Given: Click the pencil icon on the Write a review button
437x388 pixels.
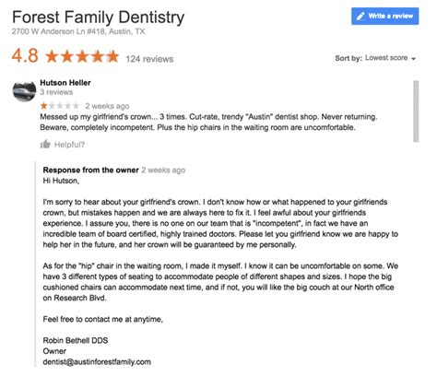Looking at the screenshot, I should coord(360,16).
